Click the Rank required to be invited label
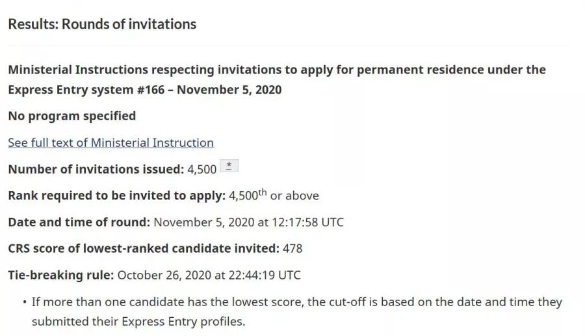The height and width of the screenshot is (336, 585). (x=117, y=196)
